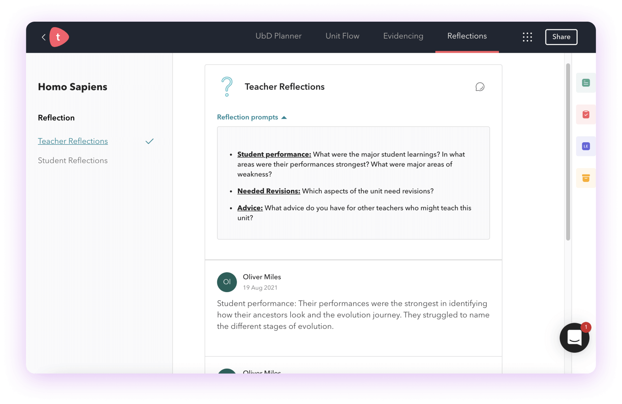Click the back arrow in header
622x404 pixels.
tap(43, 37)
